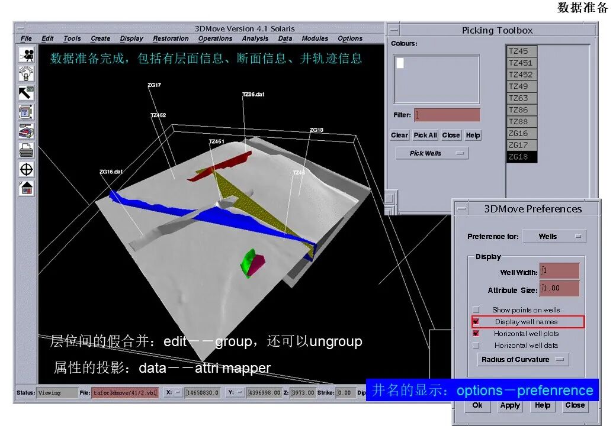Select the movie camera view tool
Screen dimensions: 616x426
coord(26,55)
